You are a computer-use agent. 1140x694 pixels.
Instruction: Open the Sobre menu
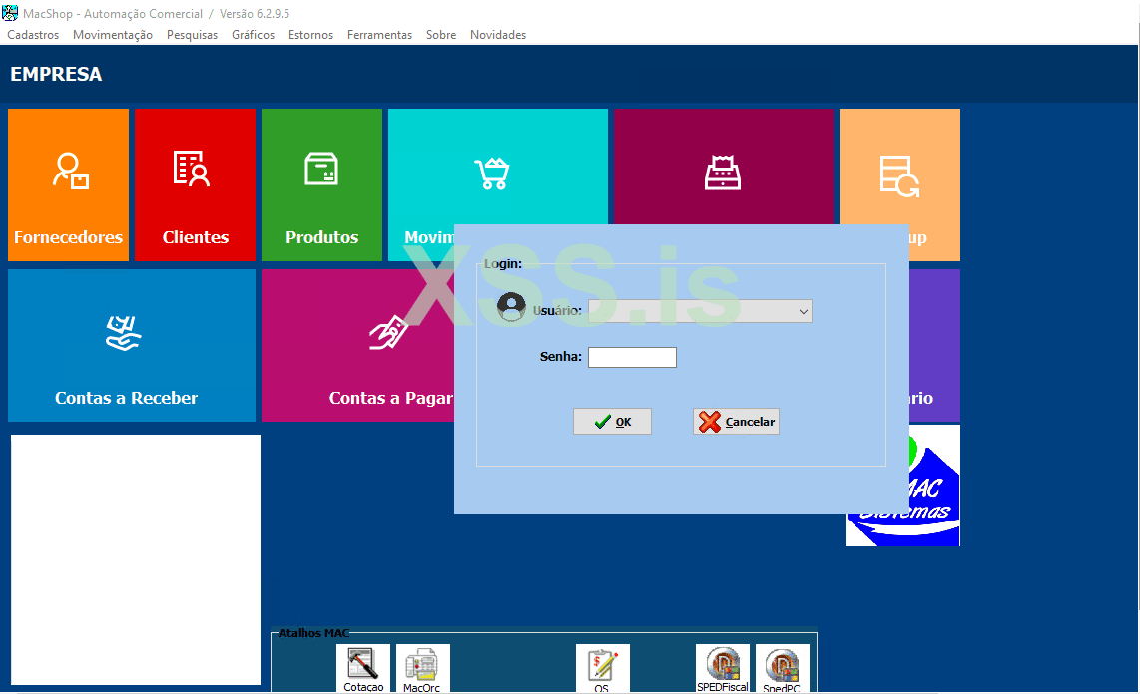coord(441,35)
